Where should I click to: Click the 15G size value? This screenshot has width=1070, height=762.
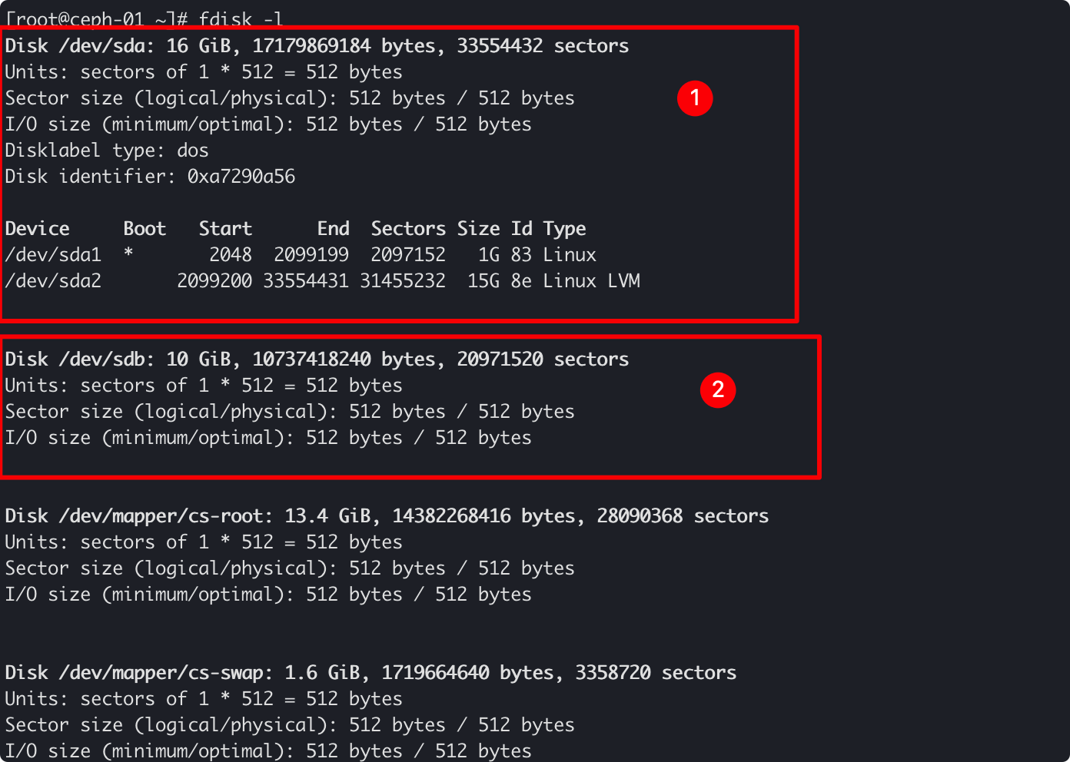pos(483,281)
